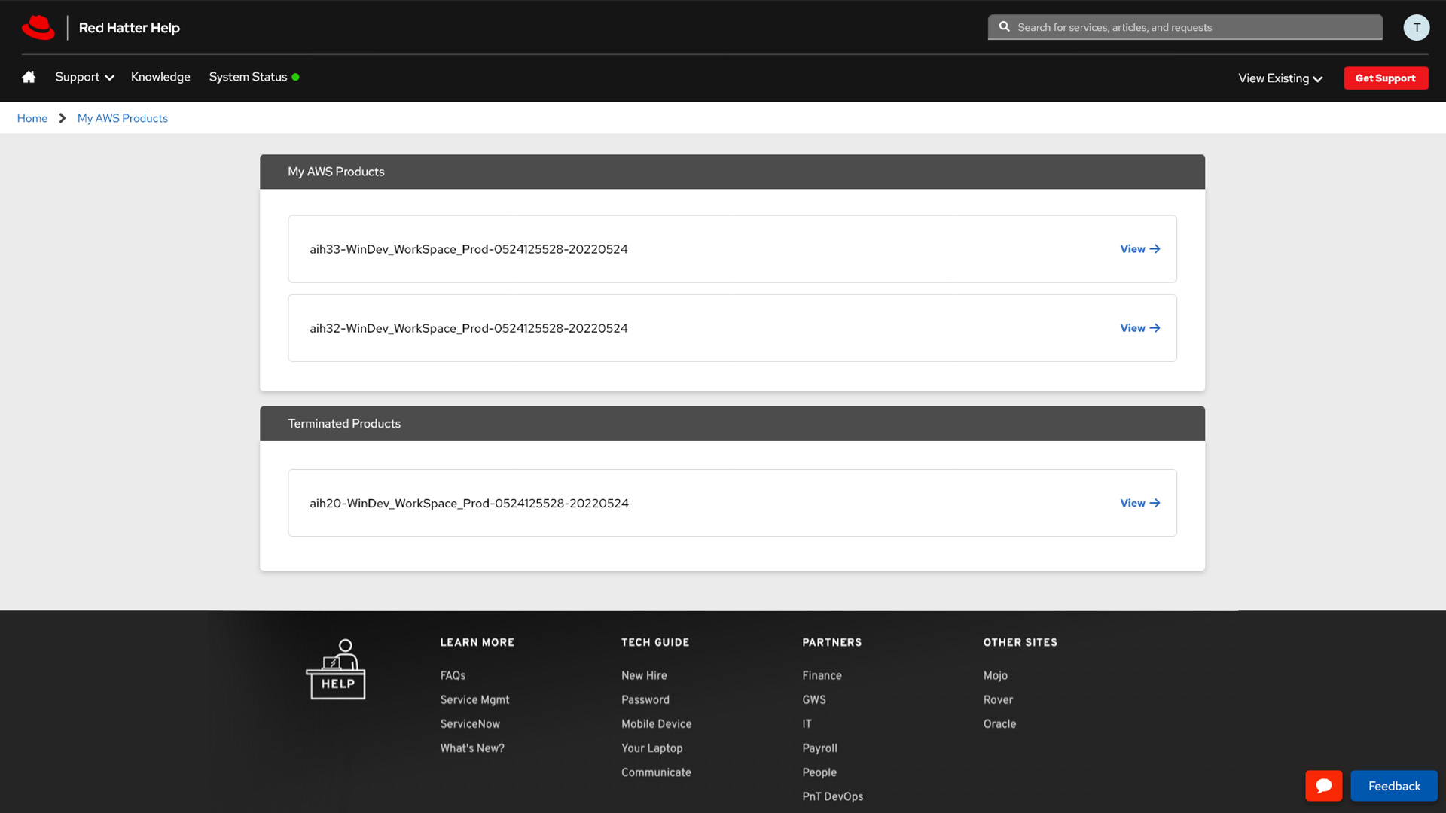Go to home via house icon

[x=29, y=77]
